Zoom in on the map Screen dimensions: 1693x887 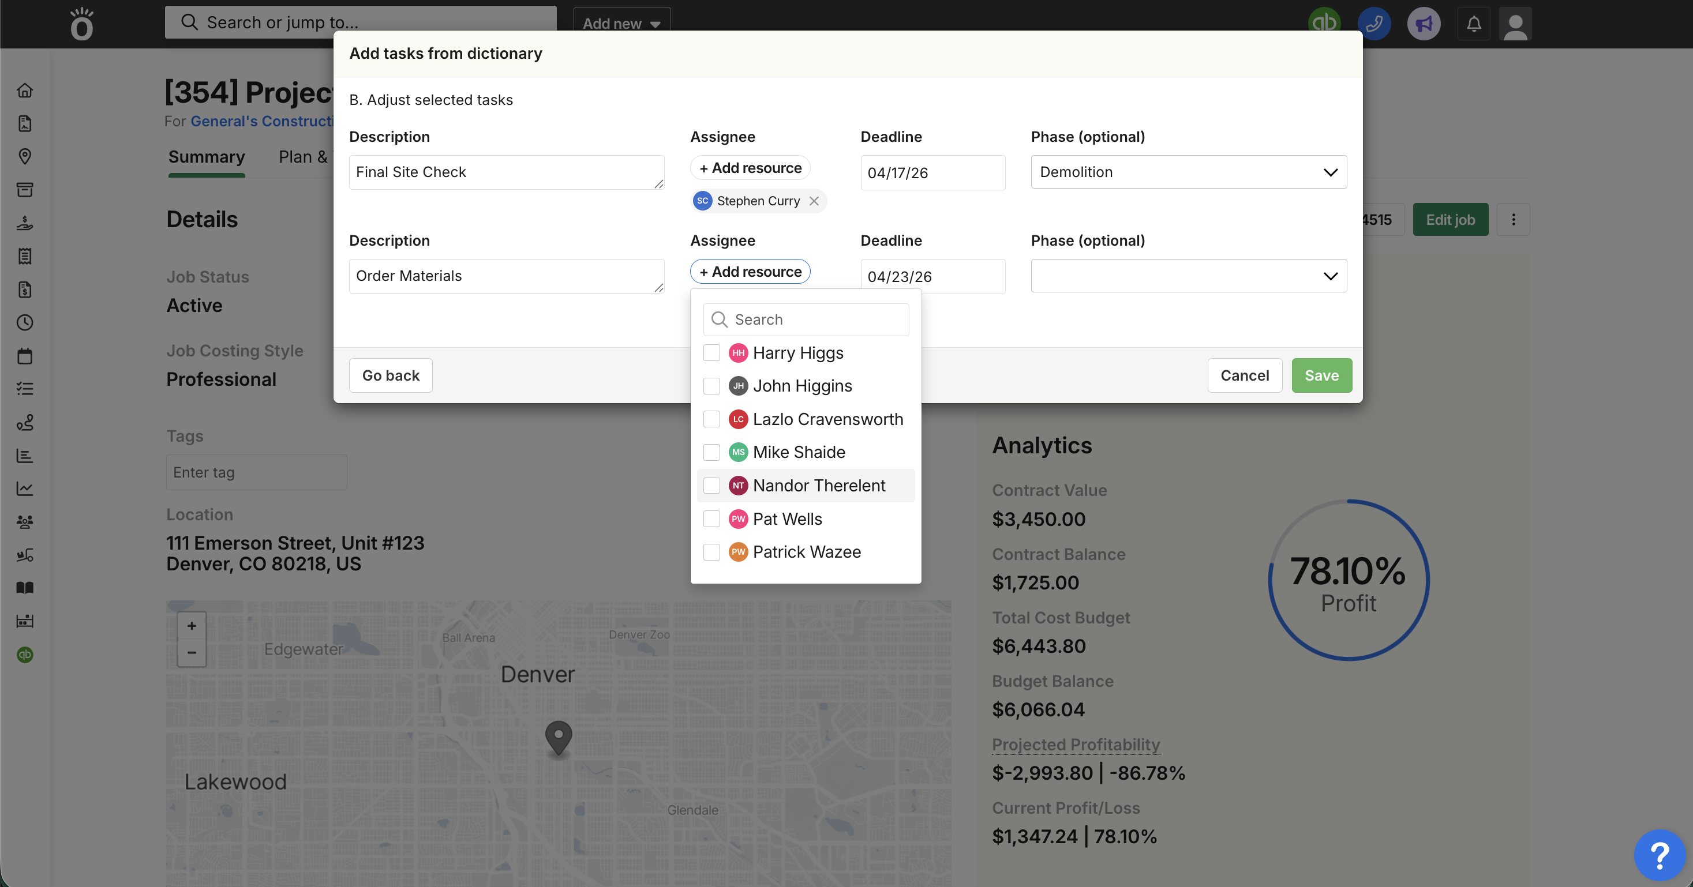[x=191, y=626]
